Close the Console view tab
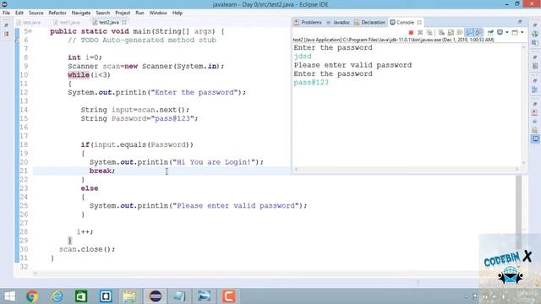This screenshot has height=304, width=541. pyautogui.click(x=419, y=22)
